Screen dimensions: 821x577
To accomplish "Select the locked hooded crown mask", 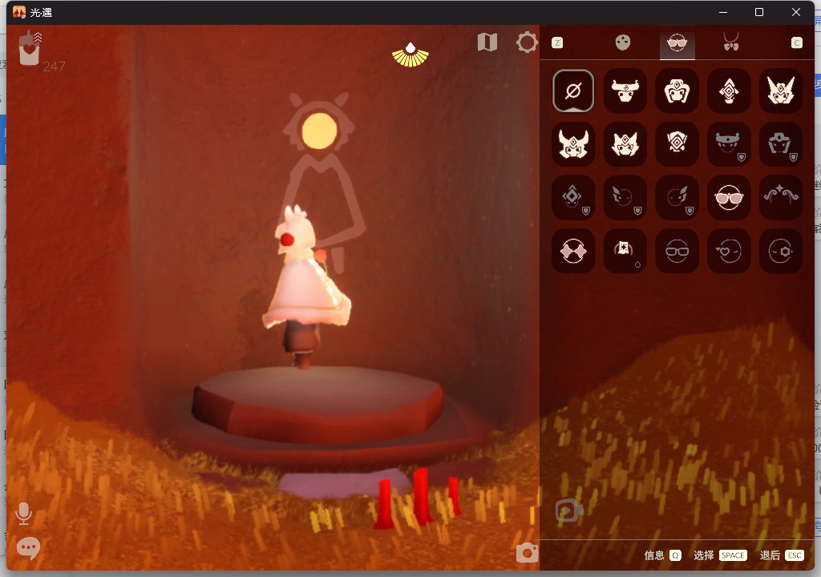I will click(781, 144).
